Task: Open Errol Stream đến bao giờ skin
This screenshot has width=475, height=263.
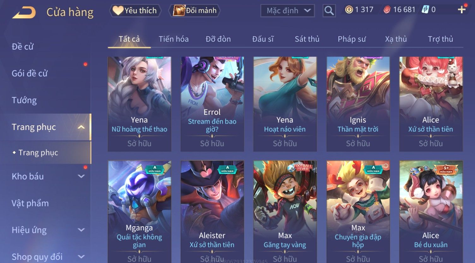Action: (x=212, y=104)
